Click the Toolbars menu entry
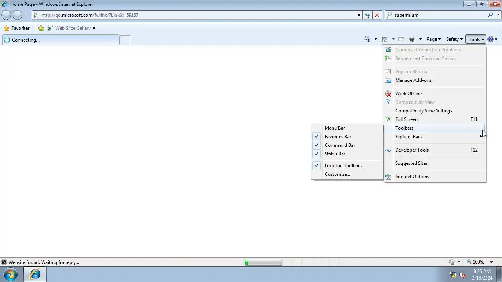The image size is (502, 282). pos(434,128)
